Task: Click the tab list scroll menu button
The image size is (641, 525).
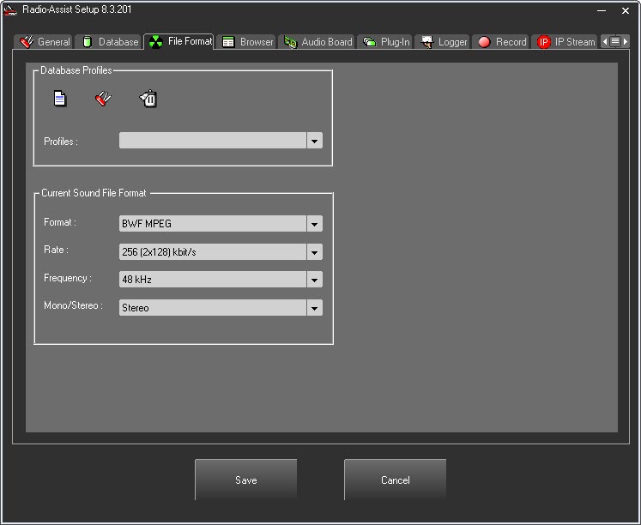Action: coord(614,41)
